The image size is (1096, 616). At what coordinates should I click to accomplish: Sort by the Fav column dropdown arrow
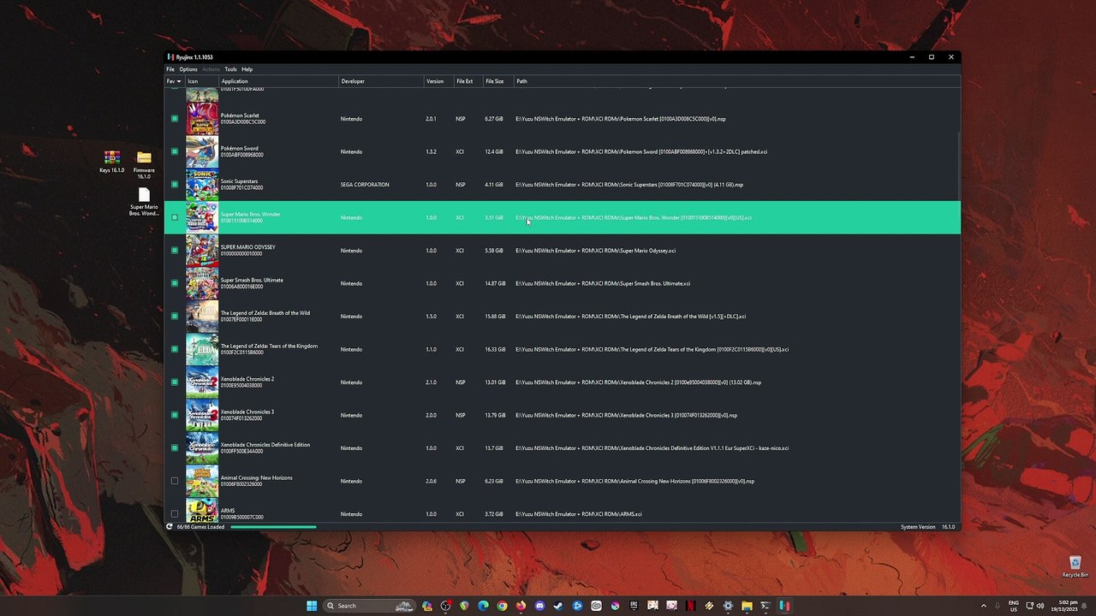coord(179,81)
